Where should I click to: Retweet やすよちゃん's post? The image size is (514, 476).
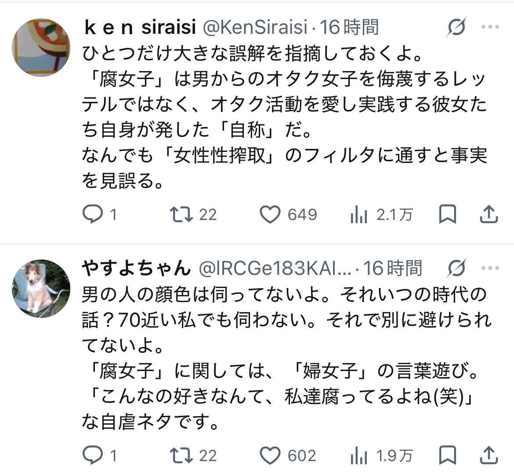[x=181, y=455]
